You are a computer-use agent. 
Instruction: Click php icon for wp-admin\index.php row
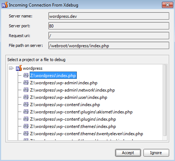[26, 83]
